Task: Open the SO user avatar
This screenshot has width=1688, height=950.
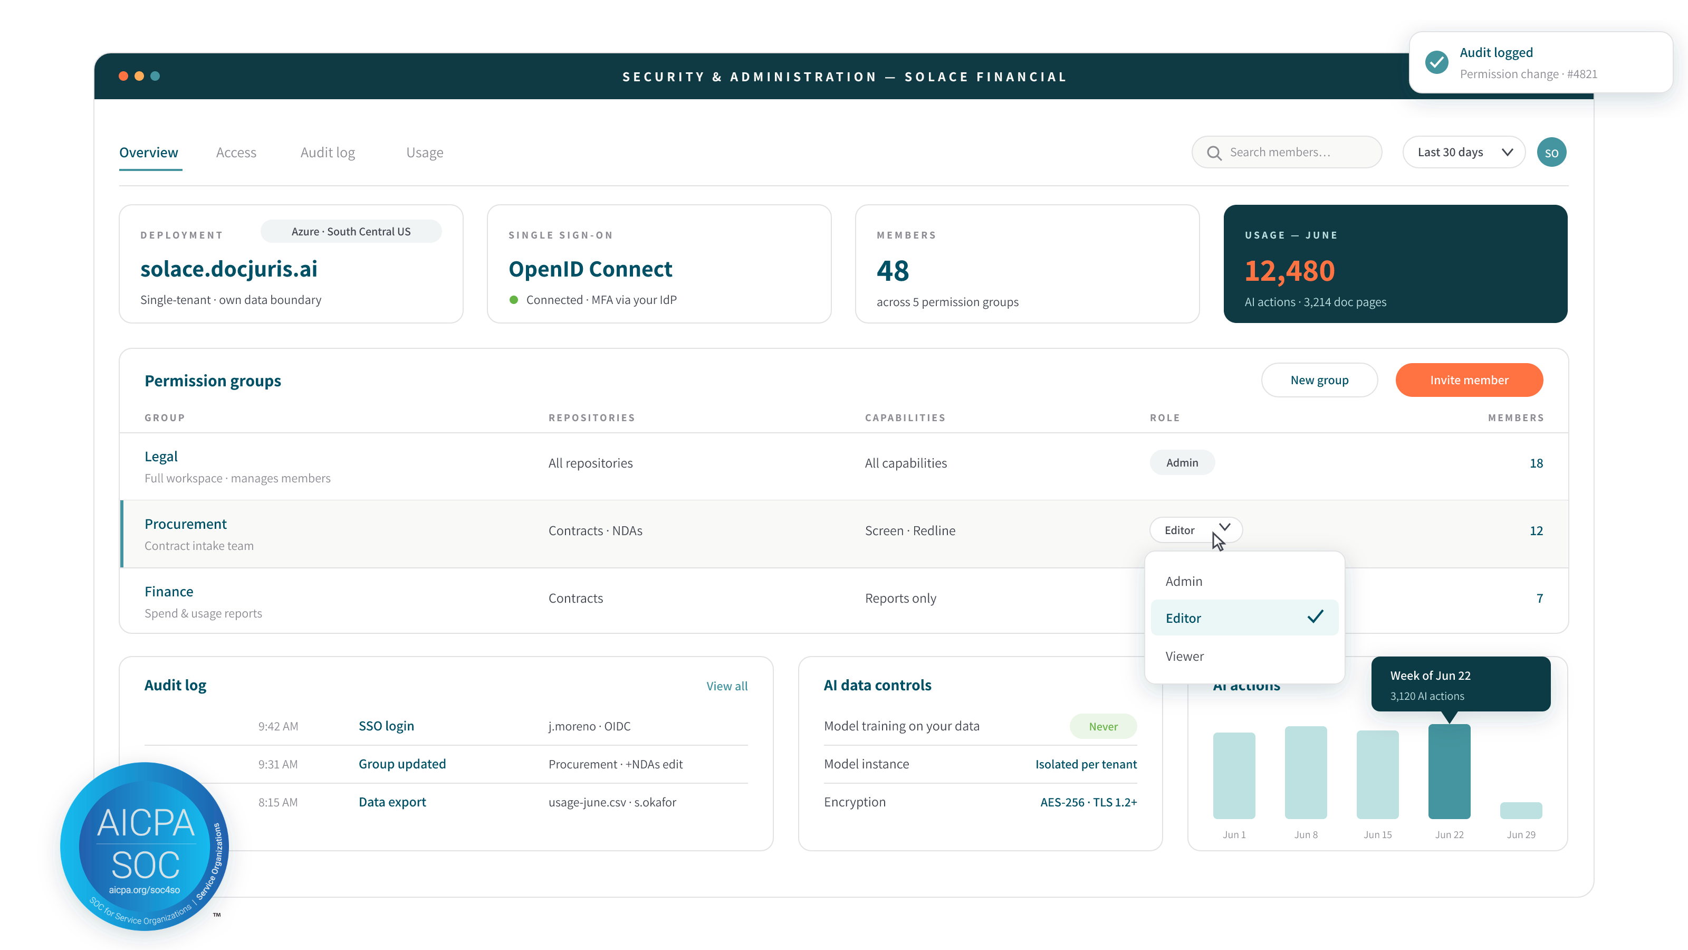Action: tap(1551, 153)
